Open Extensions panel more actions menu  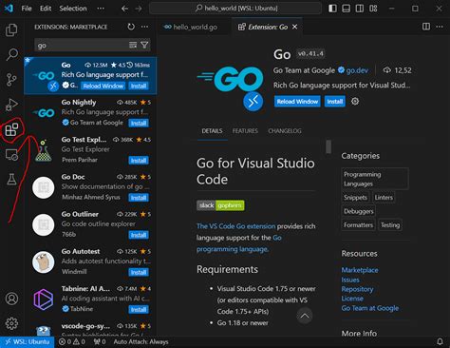pyautogui.click(x=144, y=27)
